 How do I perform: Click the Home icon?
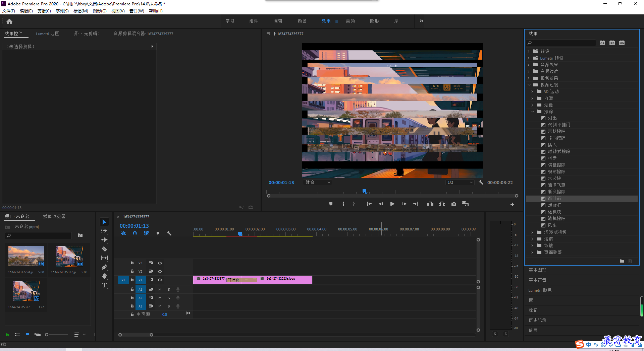[9, 21]
